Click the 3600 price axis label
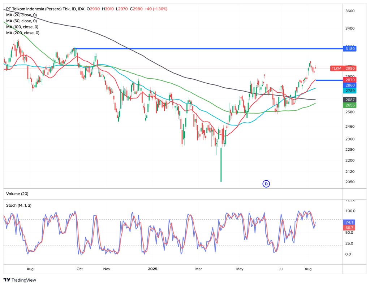Screen dimensions: 370x286 coord(350,11)
